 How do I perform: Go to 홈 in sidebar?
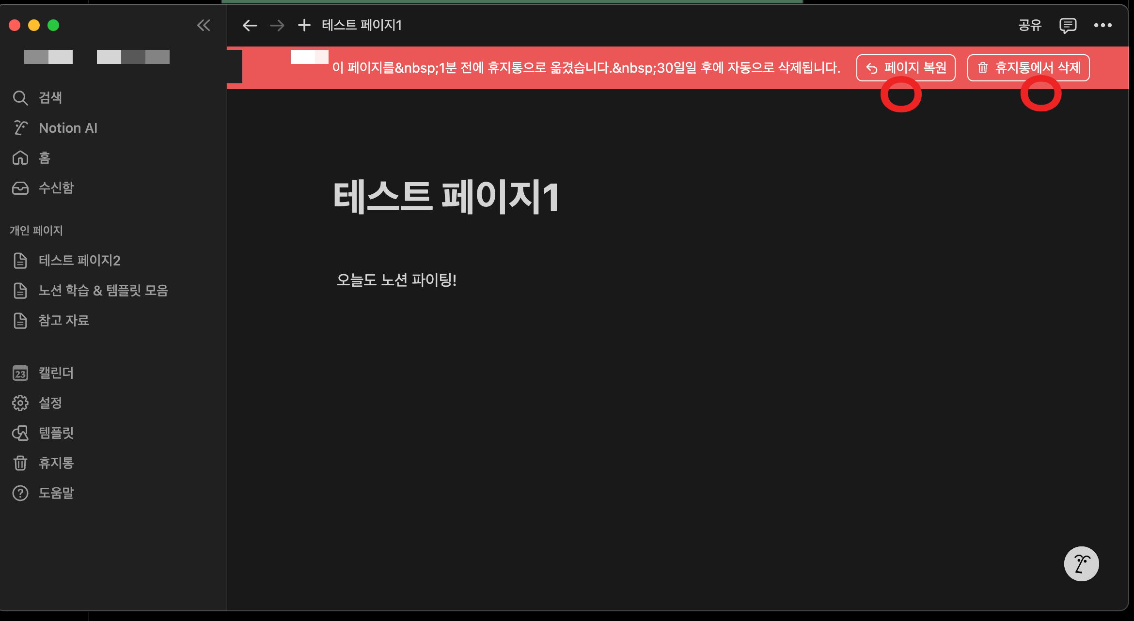(44, 158)
